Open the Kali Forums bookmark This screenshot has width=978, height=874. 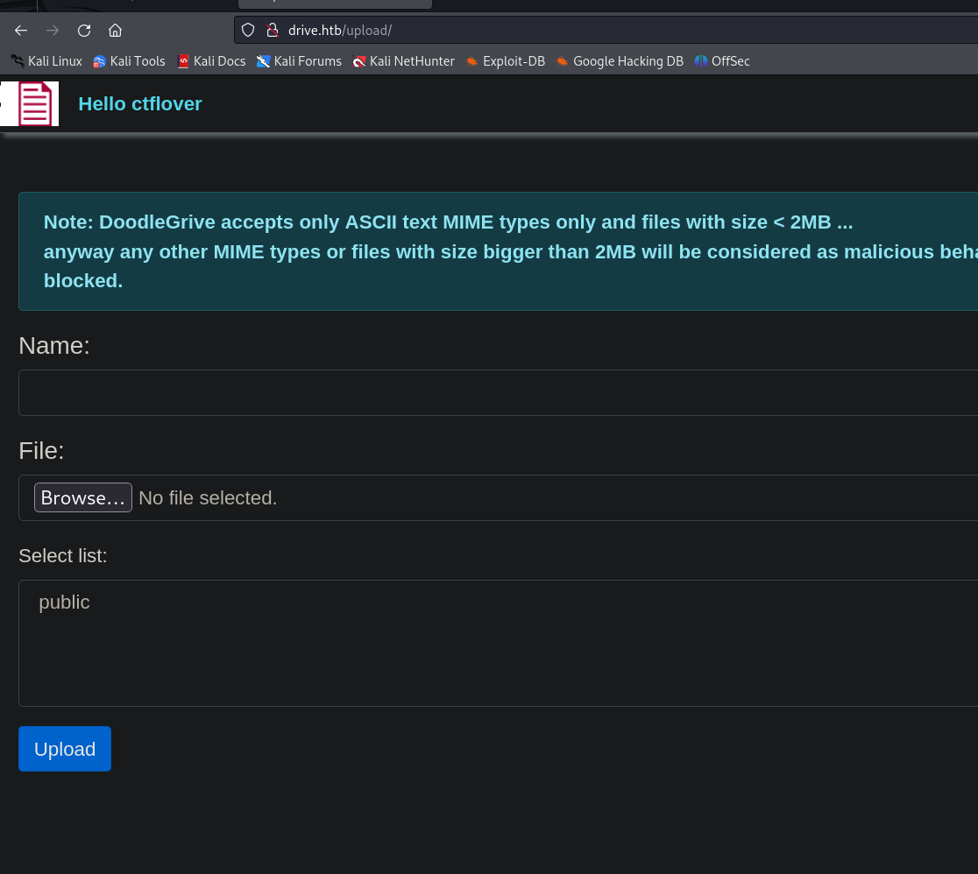299,61
